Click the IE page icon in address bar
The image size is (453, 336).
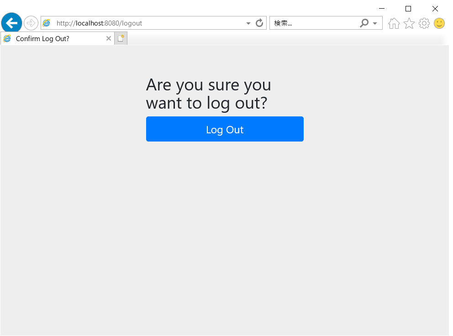coord(47,23)
